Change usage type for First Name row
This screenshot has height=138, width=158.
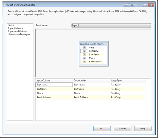click(x=127, y=85)
